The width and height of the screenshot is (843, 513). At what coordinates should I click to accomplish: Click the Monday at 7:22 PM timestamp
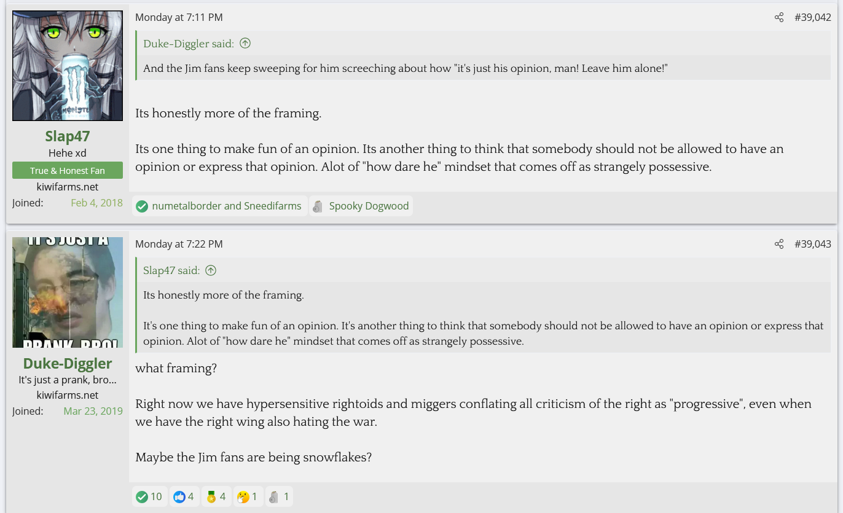[179, 244]
